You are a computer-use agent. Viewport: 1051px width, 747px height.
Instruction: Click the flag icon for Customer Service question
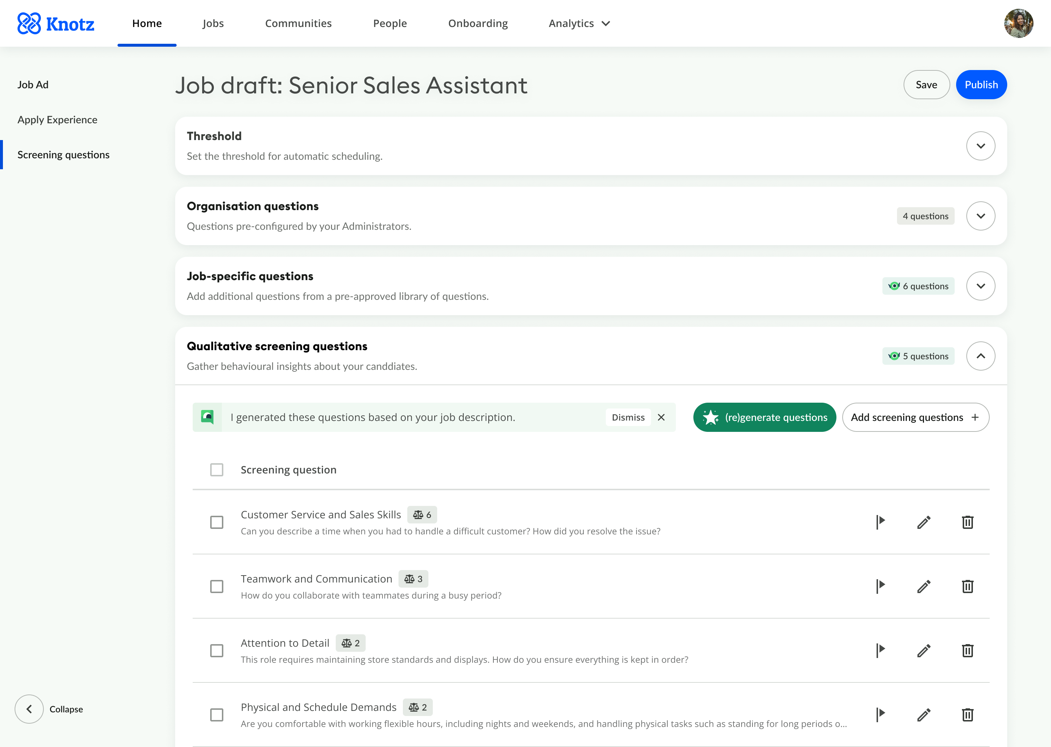tap(880, 522)
